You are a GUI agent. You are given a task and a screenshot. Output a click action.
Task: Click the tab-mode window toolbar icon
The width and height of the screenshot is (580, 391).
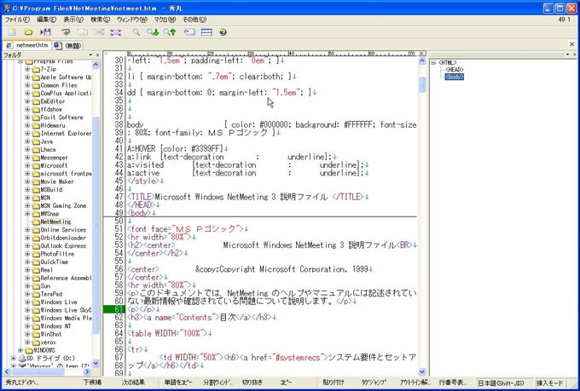click(x=189, y=32)
